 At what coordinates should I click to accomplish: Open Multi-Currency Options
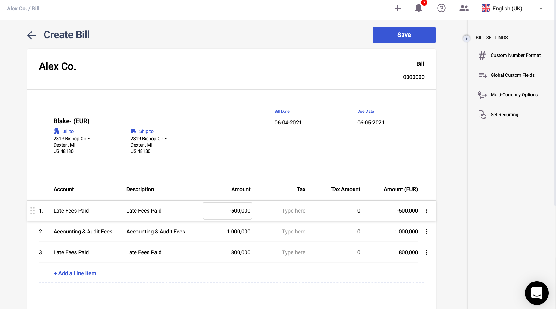514,95
